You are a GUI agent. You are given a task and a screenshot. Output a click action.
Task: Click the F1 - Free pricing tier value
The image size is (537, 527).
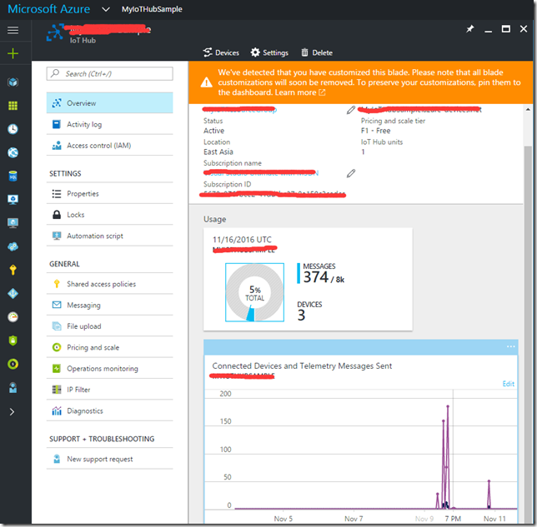tap(376, 131)
